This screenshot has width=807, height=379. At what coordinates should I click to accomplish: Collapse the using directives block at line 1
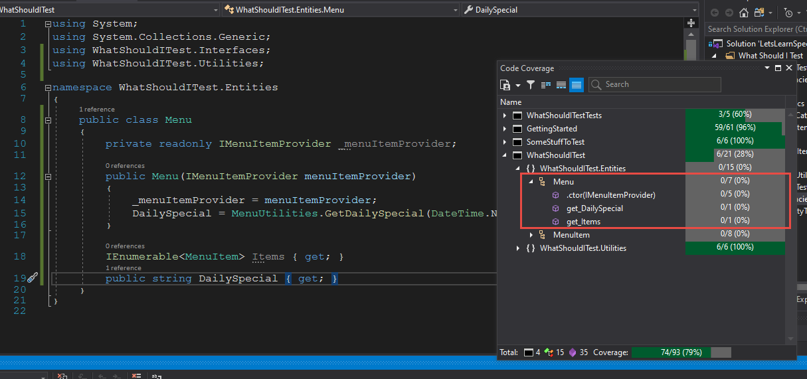click(x=48, y=24)
